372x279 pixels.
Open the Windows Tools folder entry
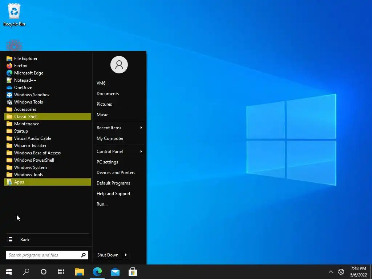[x=48, y=175]
